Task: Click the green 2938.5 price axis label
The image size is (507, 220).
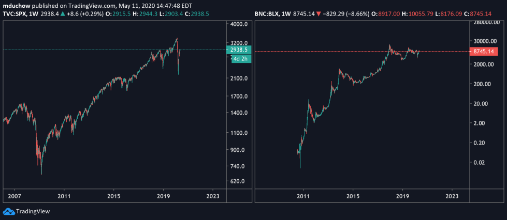Action: [239, 50]
